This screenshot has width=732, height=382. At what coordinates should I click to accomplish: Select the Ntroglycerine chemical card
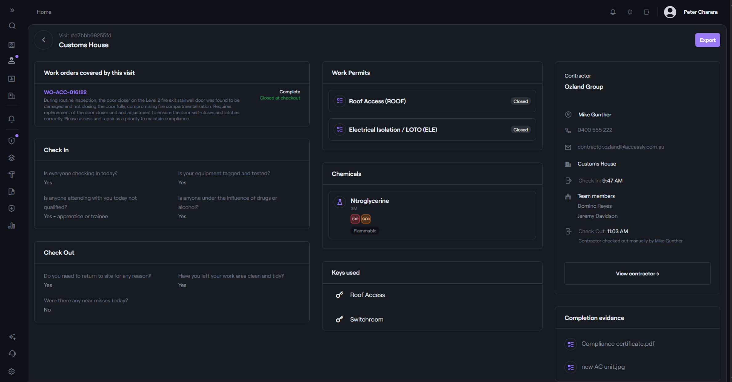click(432, 215)
